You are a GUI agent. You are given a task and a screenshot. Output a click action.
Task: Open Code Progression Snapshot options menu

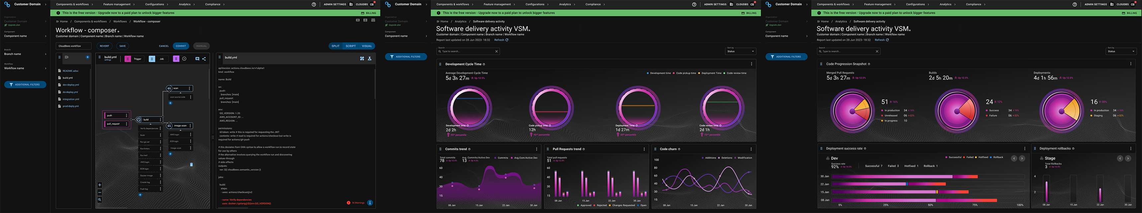(1130, 64)
